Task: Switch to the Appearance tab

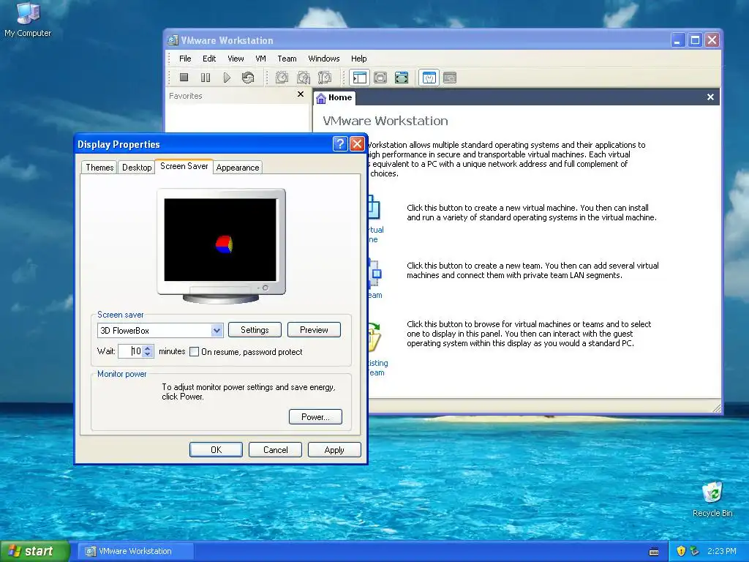Action: (x=238, y=168)
